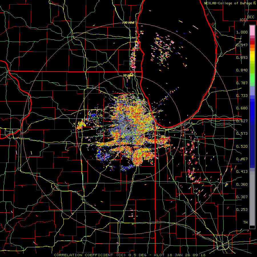Click the radar site at range ring center
The height and width of the screenshot is (257, 257).
tap(128, 128)
